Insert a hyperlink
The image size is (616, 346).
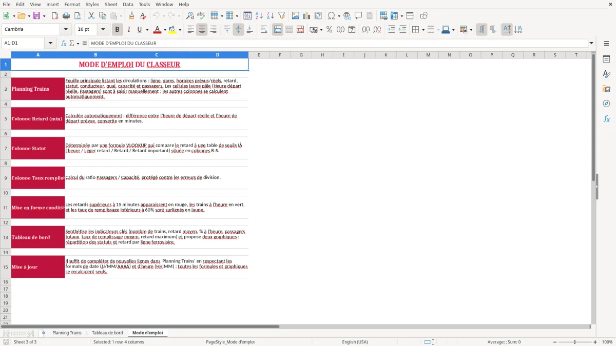pyautogui.click(x=347, y=16)
